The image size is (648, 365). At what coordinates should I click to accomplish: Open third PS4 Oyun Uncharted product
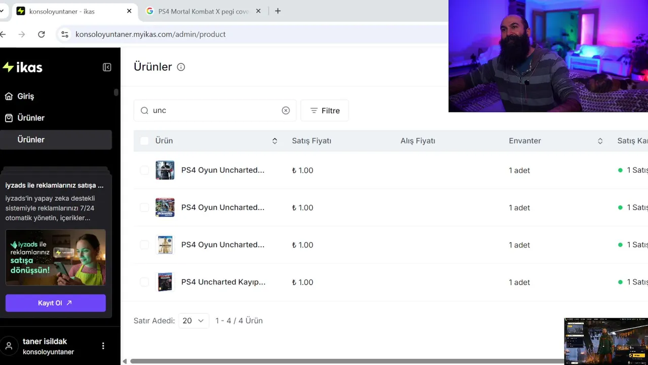tap(223, 245)
